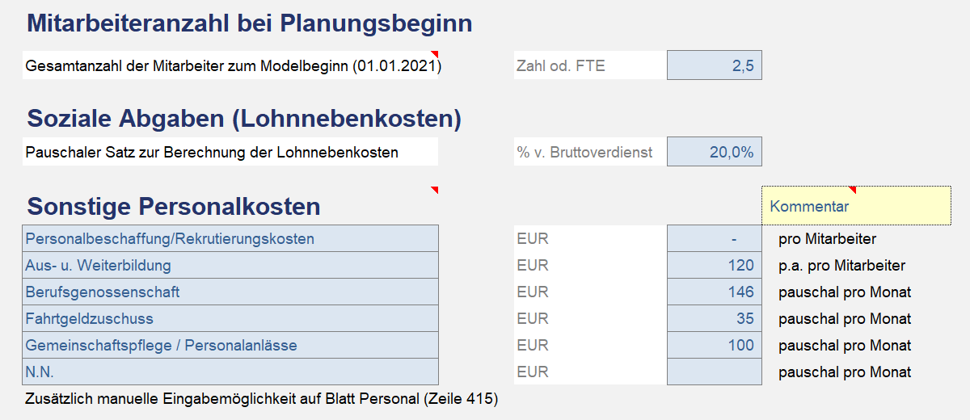Screen dimensions: 970x420
Task: Click the Gemeinschaftspflege / Personalanlässe label cell
Action: (230, 346)
